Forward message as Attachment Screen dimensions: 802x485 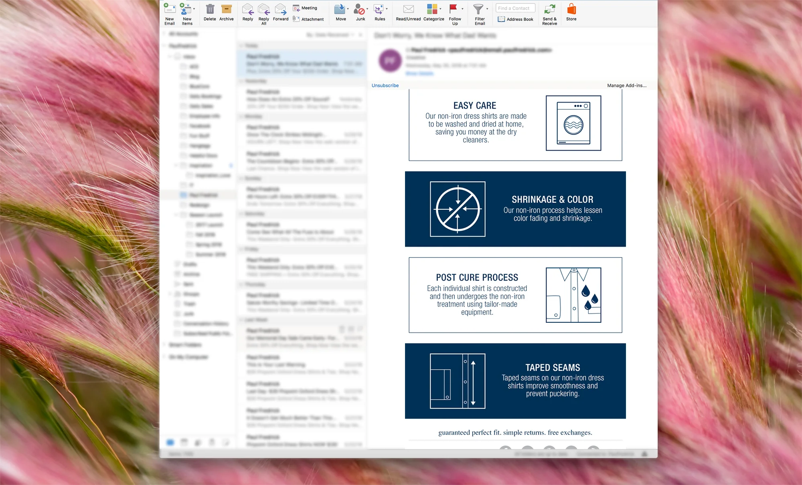pos(308,19)
